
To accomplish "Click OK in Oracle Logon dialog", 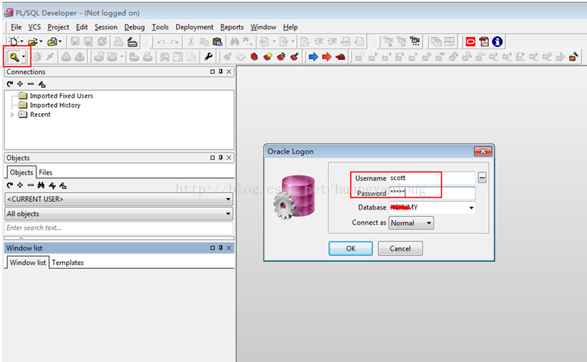I will click(350, 248).
